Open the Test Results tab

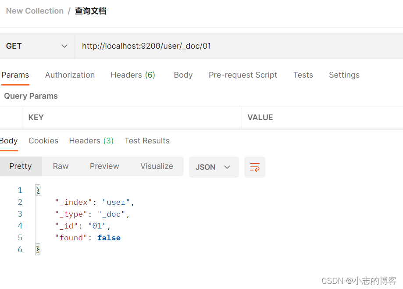pyautogui.click(x=147, y=141)
